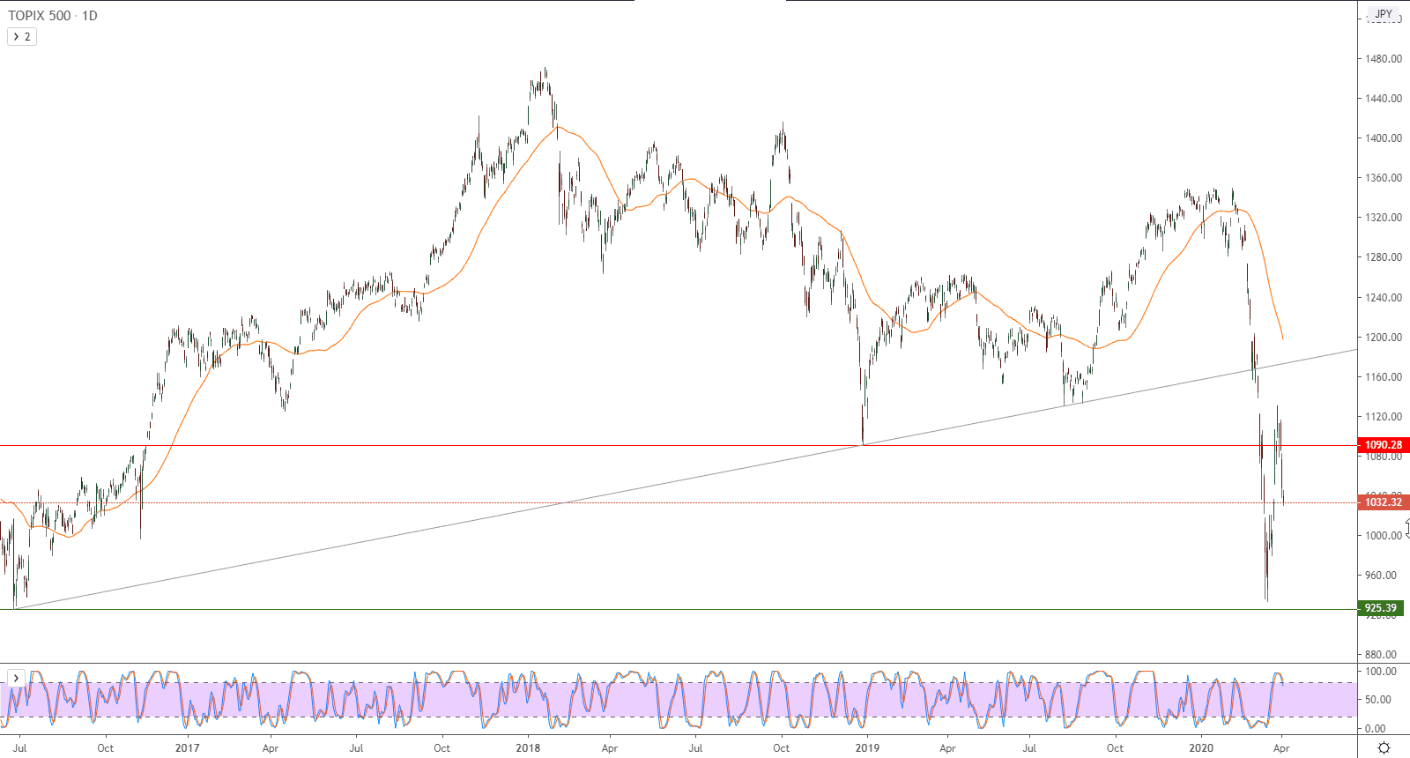The height and width of the screenshot is (758, 1410).
Task: Expand the indicator legend showing 2
Action: pos(22,37)
